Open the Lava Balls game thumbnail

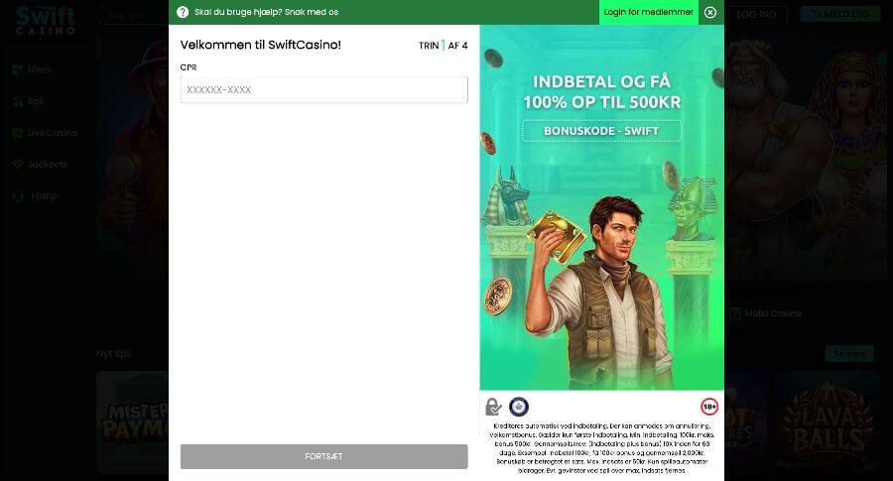tap(829, 423)
